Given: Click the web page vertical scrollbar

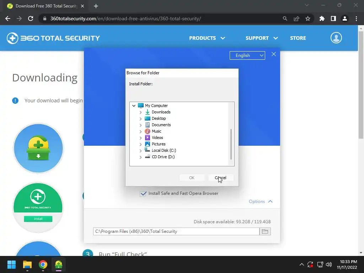Looking at the screenshot, I should (x=361, y=85).
